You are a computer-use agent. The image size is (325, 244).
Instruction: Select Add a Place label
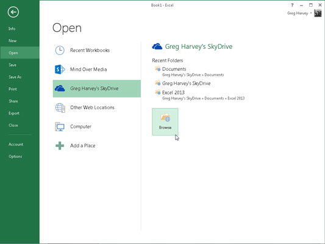pos(83,146)
